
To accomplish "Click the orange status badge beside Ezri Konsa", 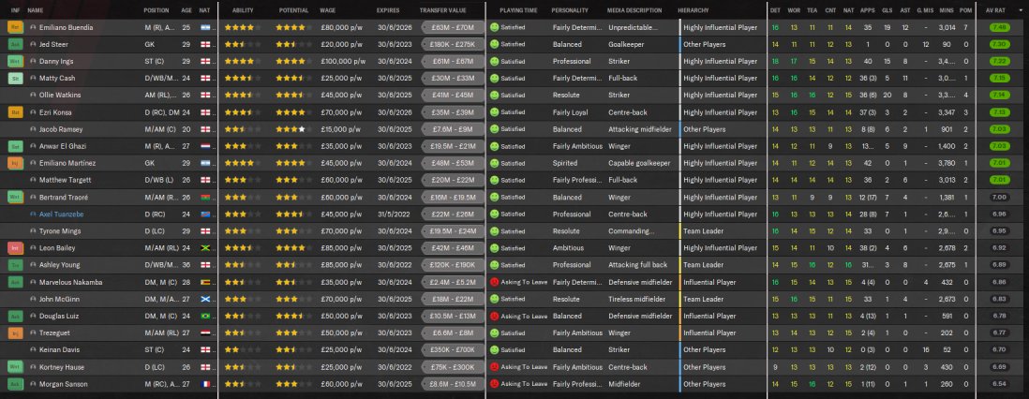I will (15, 112).
